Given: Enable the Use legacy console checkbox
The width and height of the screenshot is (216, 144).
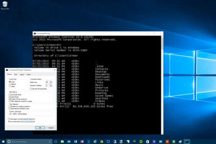Looking at the screenshot, I should [x=9, y=119].
